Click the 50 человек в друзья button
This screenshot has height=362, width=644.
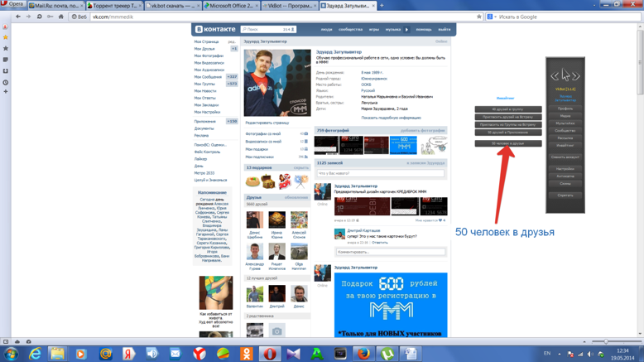(508, 143)
